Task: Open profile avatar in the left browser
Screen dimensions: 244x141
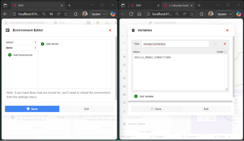Action: [85, 14]
